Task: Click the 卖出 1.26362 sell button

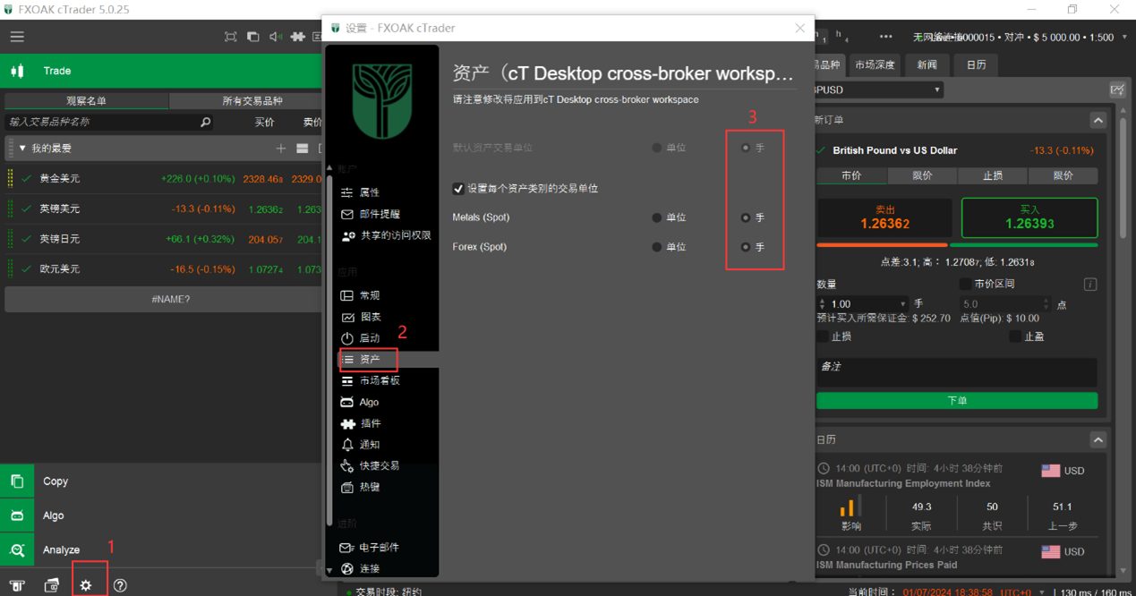Action: (883, 217)
